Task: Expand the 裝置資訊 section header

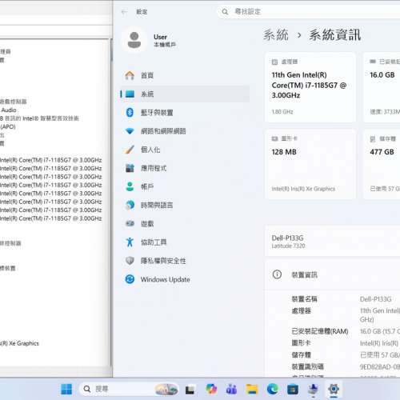Action: pyautogui.click(x=333, y=274)
